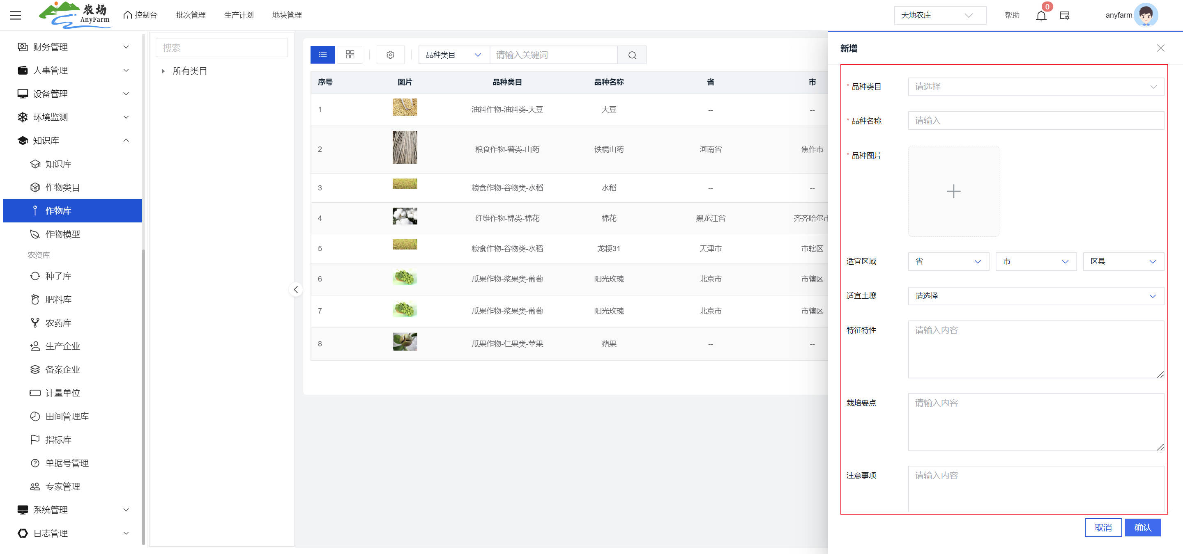Viewport: 1183px width, 554px height.
Task: Click the 品种名称 input field
Action: click(1035, 121)
